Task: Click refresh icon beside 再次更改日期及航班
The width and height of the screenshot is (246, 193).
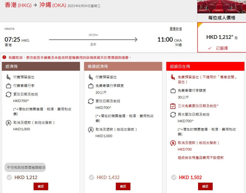Action: (x=173, y=115)
